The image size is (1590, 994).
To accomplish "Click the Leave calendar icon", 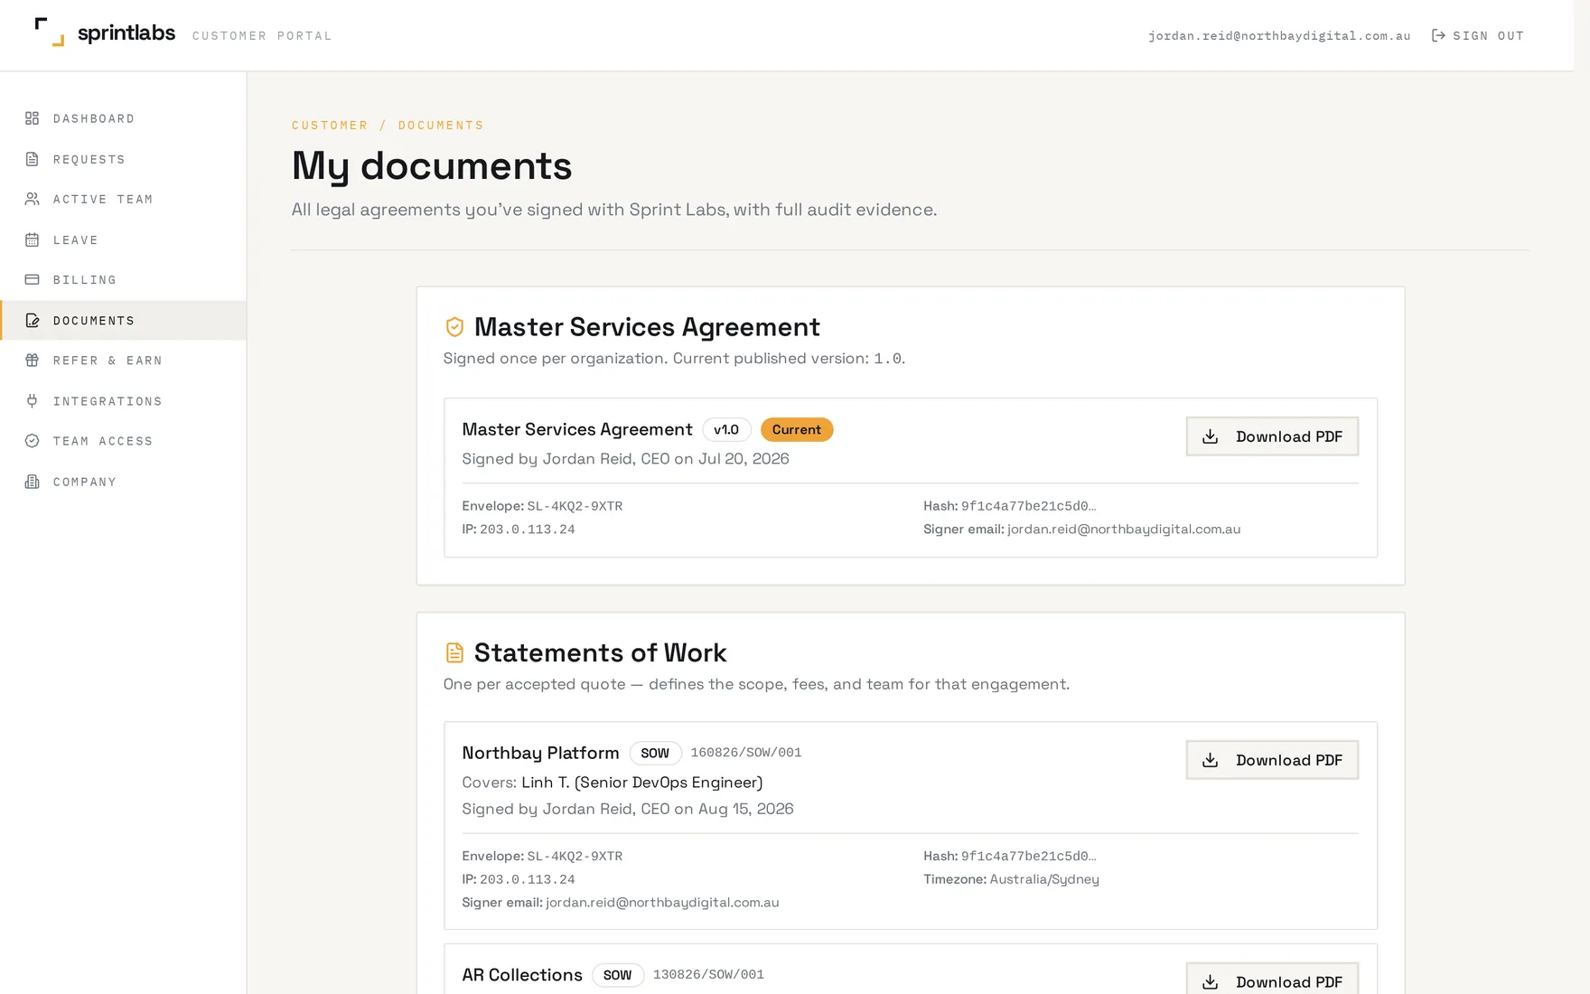I will (x=32, y=239).
